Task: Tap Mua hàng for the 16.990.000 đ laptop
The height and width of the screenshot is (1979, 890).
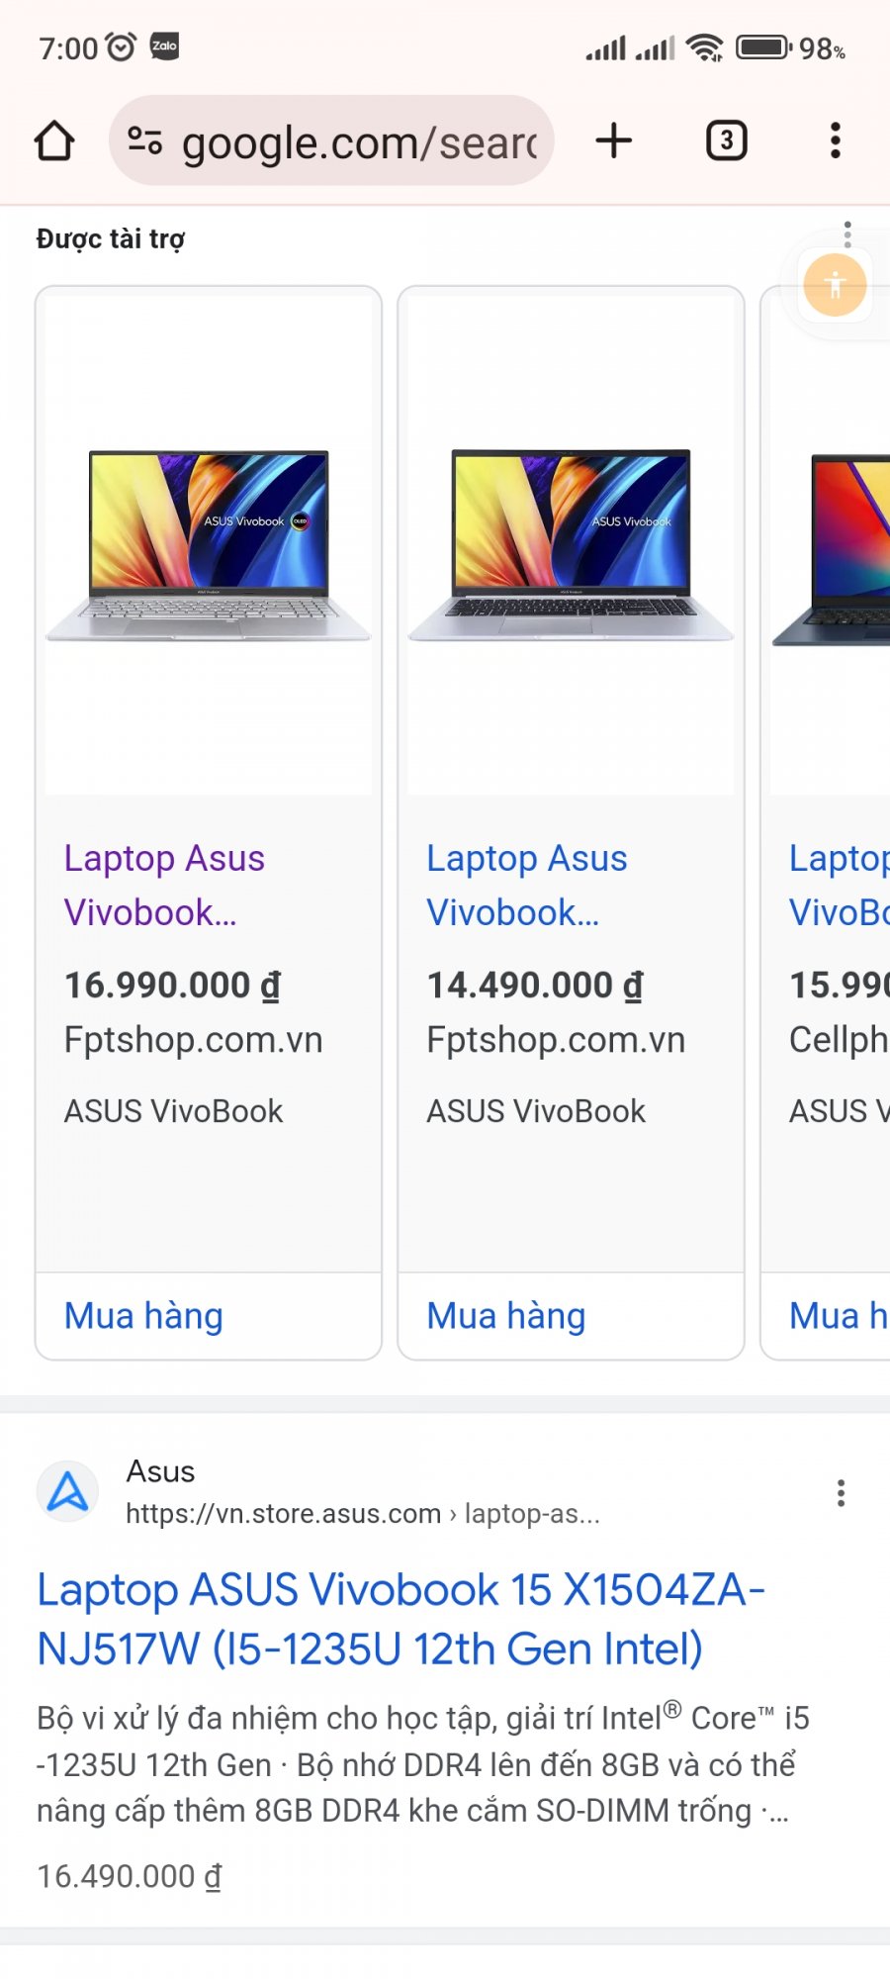Action: pyautogui.click(x=144, y=1316)
